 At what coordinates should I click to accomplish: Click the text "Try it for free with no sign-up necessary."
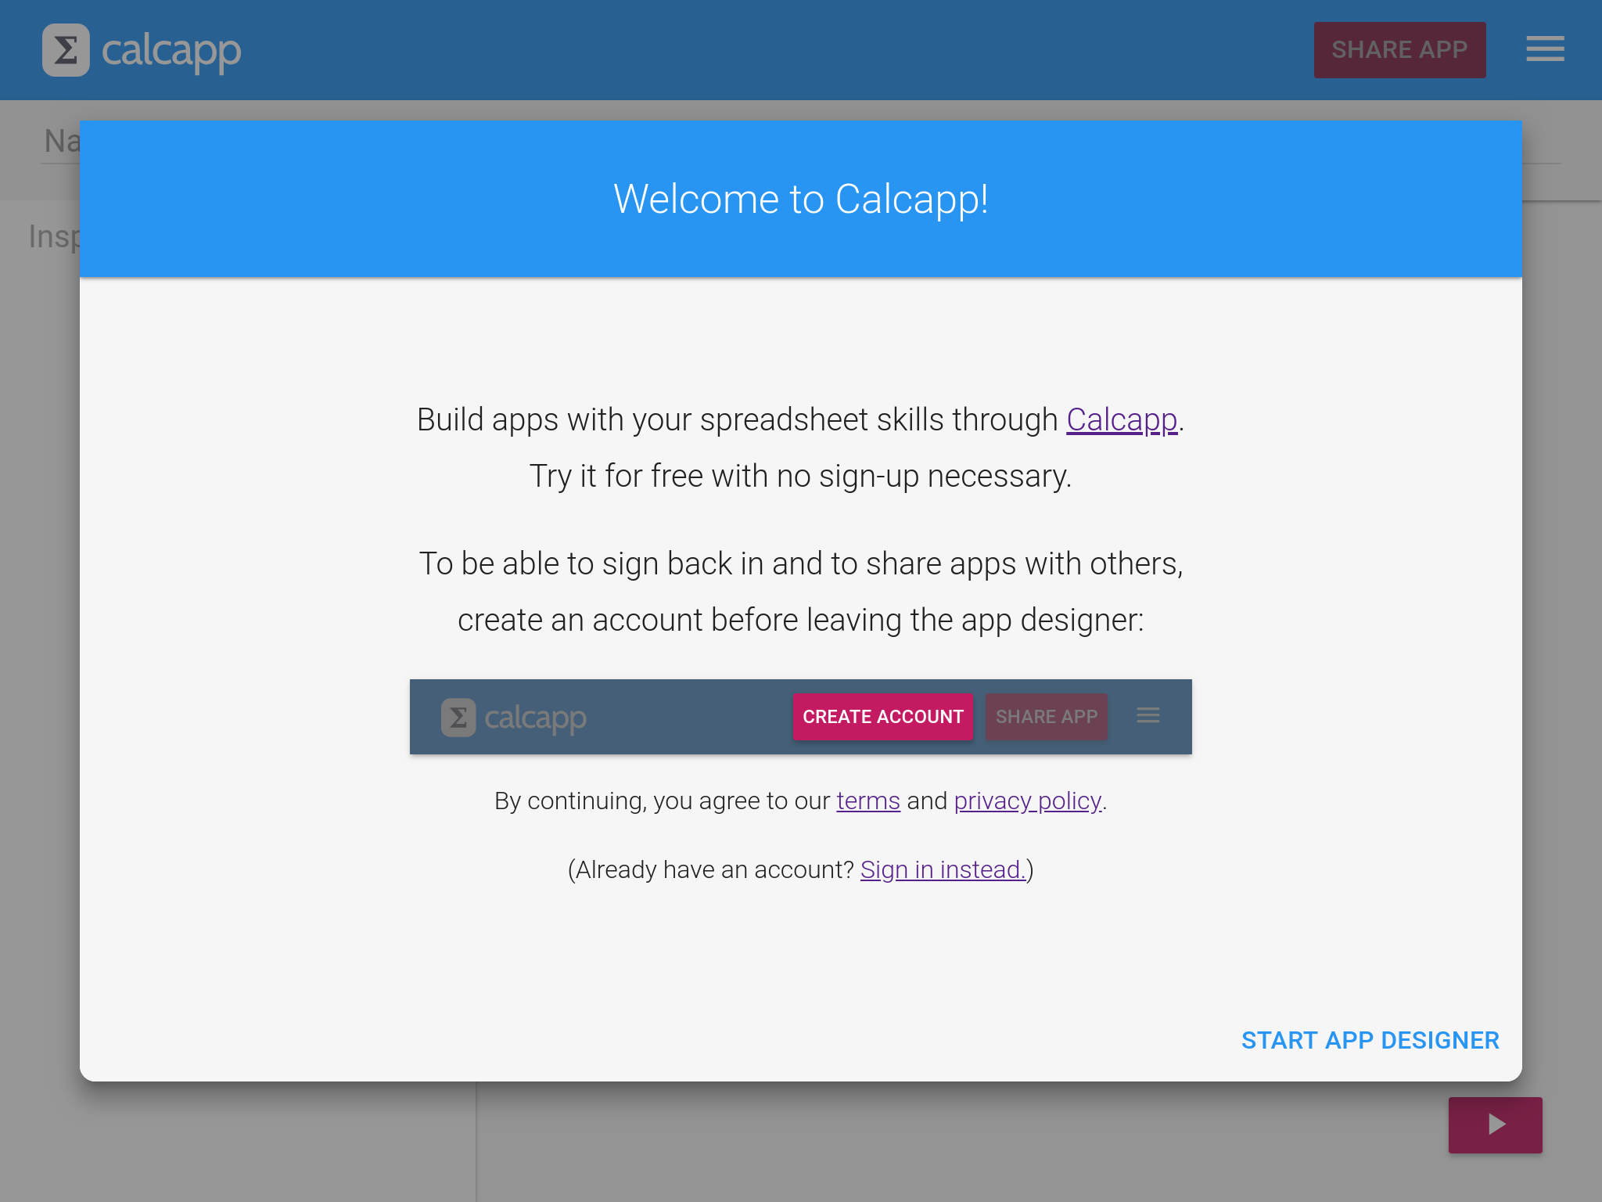(x=801, y=477)
